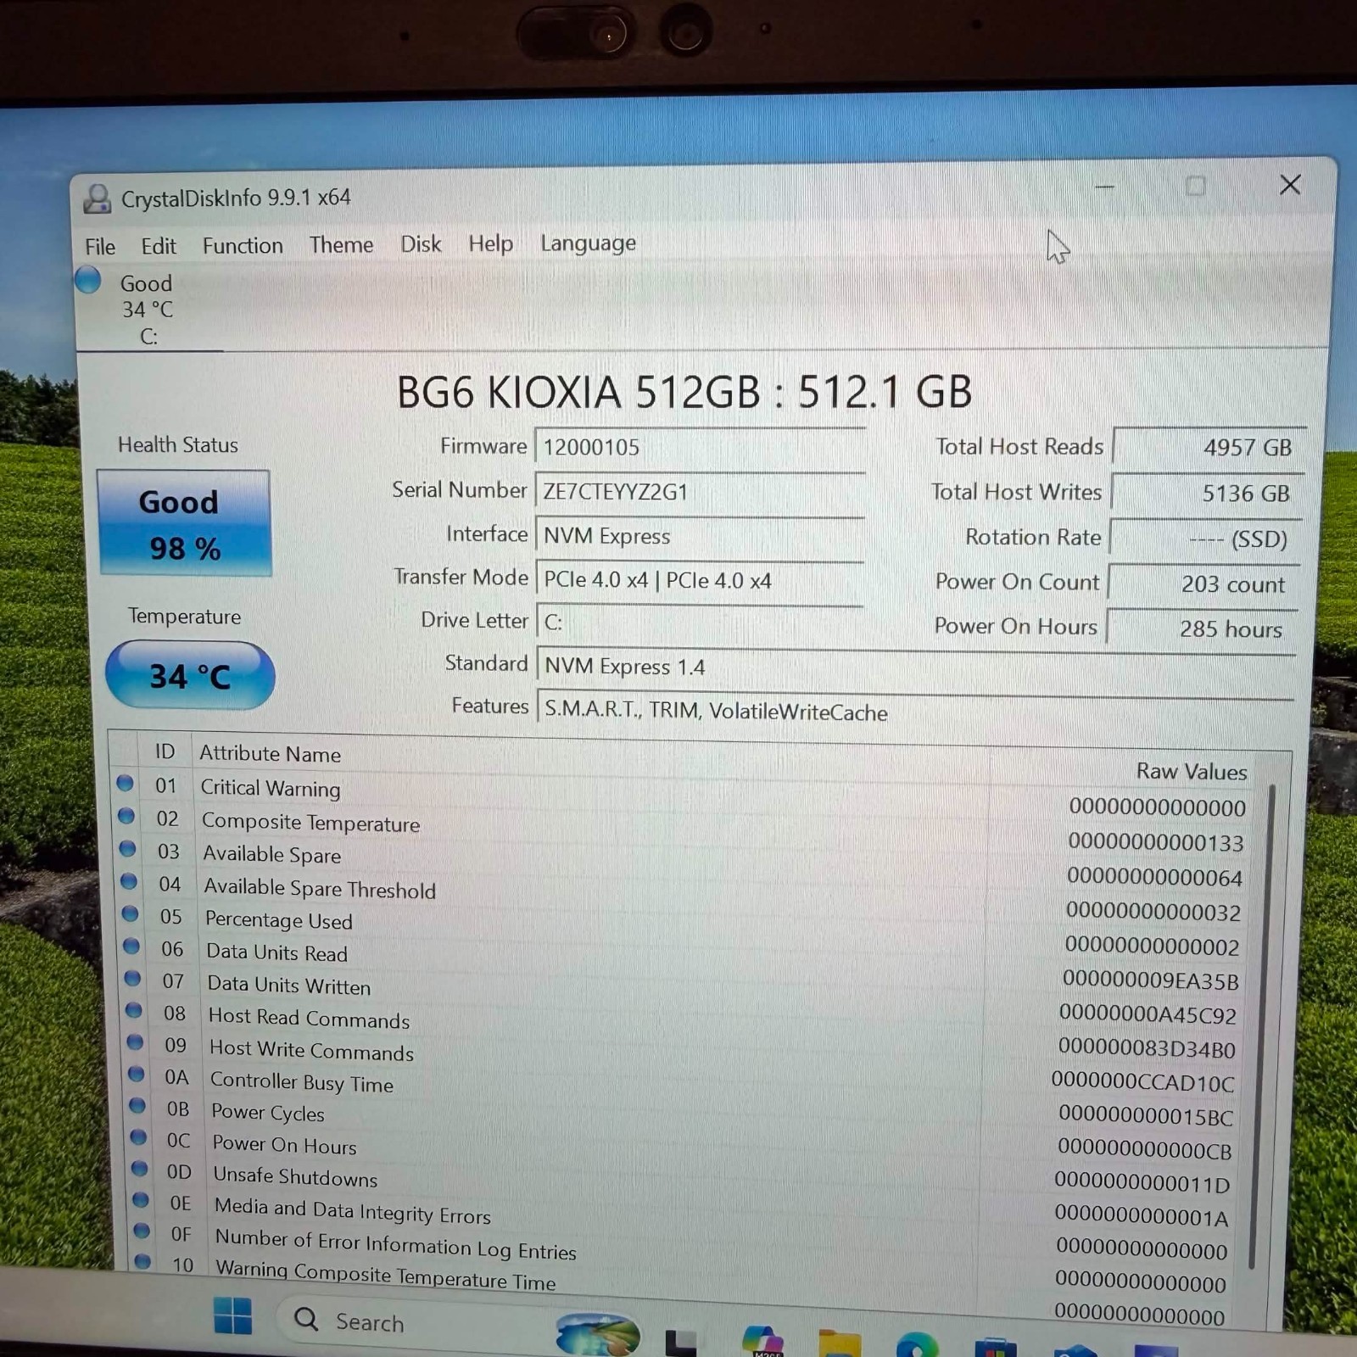Click the Power On Count value 203 count

click(x=1203, y=584)
